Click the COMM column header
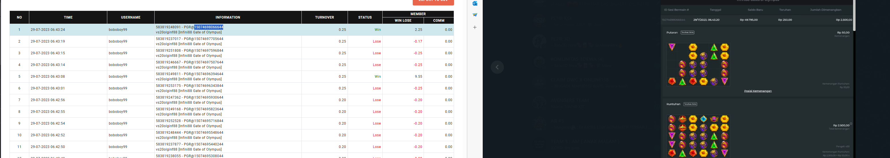This screenshot has height=158, width=890. click(x=439, y=21)
